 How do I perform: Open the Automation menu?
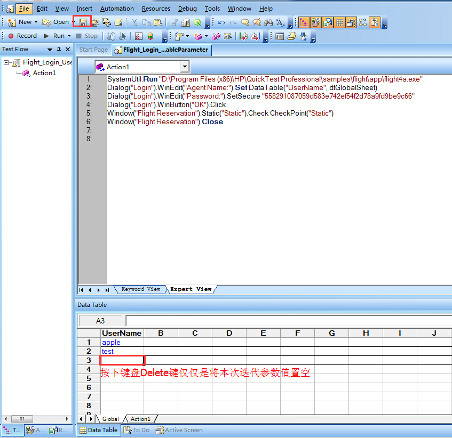(117, 9)
